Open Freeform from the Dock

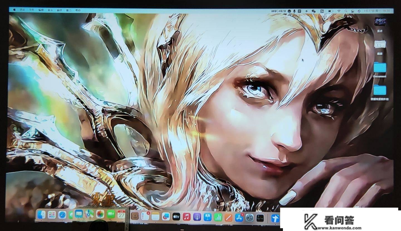click(x=166, y=216)
